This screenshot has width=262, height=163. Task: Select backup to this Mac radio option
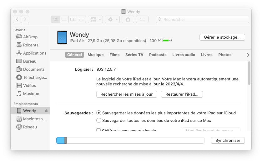[x=99, y=120]
